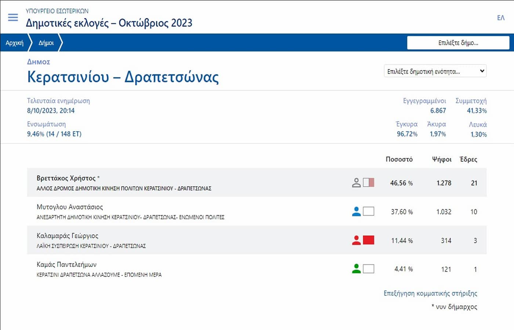The height and width of the screenshot is (330, 514).
Task: Click the blue person icon for Μυτογλου Αναστάσιος
Action: (356, 211)
